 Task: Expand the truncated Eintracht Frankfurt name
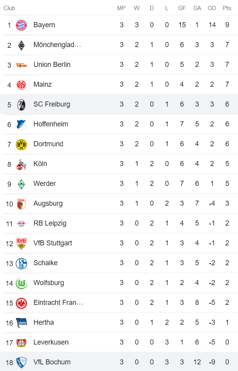[58, 303]
